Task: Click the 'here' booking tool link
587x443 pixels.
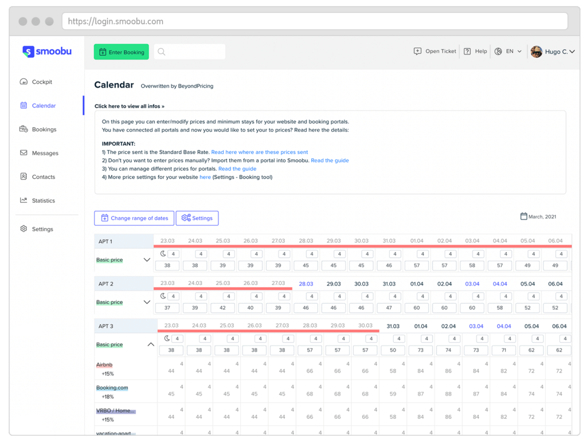Action: 205,177
